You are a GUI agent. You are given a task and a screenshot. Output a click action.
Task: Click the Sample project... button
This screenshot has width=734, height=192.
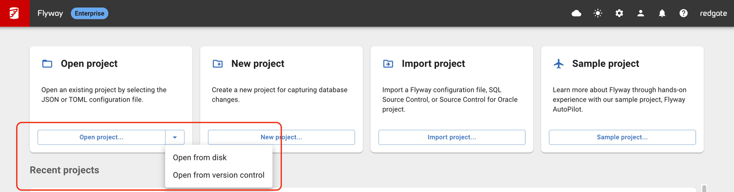tap(622, 137)
